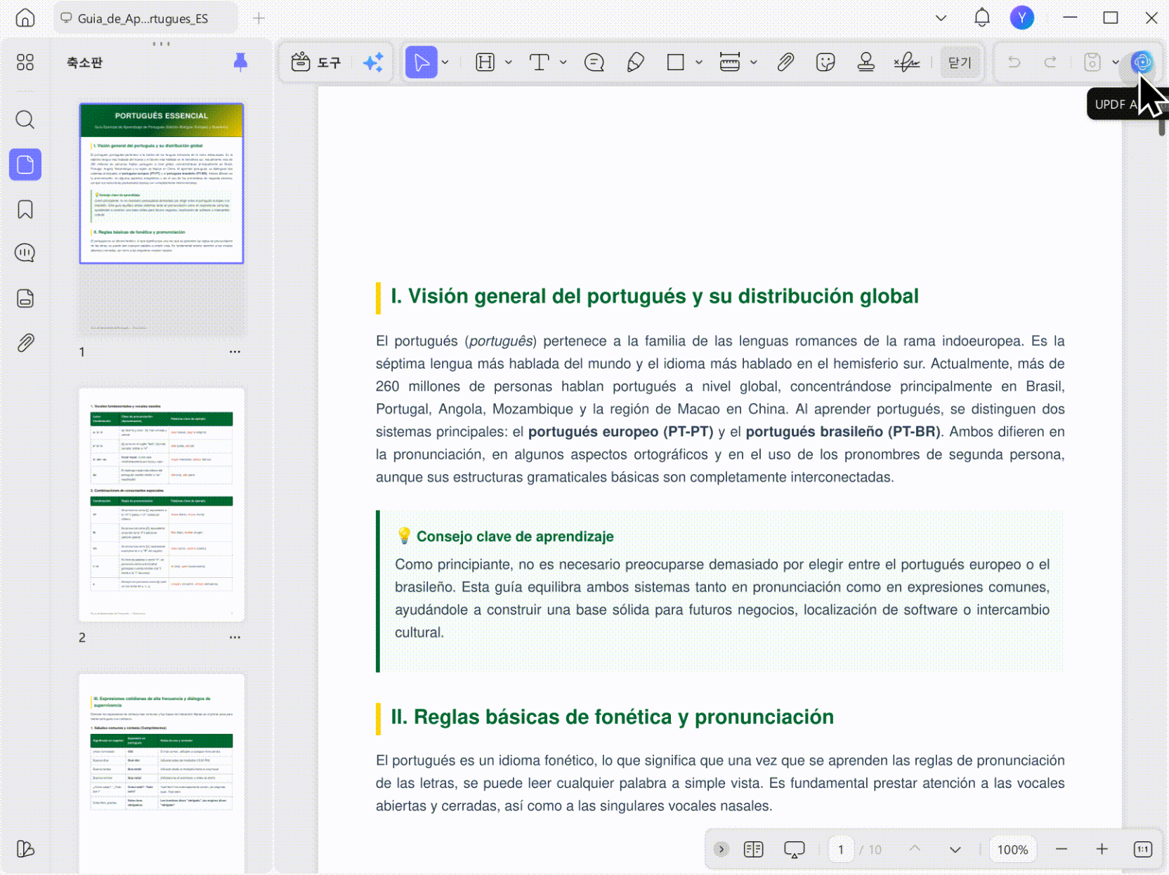
Task: Open the notifications bell
Action: click(x=982, y=18)
